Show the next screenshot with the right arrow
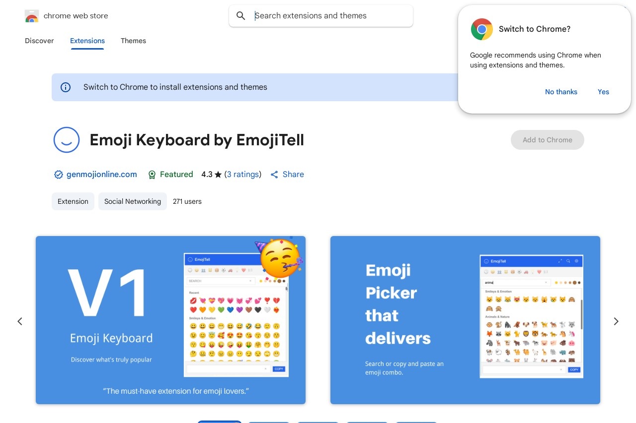Screen dimensions: 636x423 click(x=616, y=321)
